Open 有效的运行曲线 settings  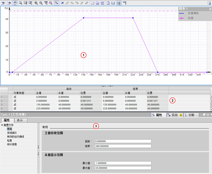click(x=16, y=137)
